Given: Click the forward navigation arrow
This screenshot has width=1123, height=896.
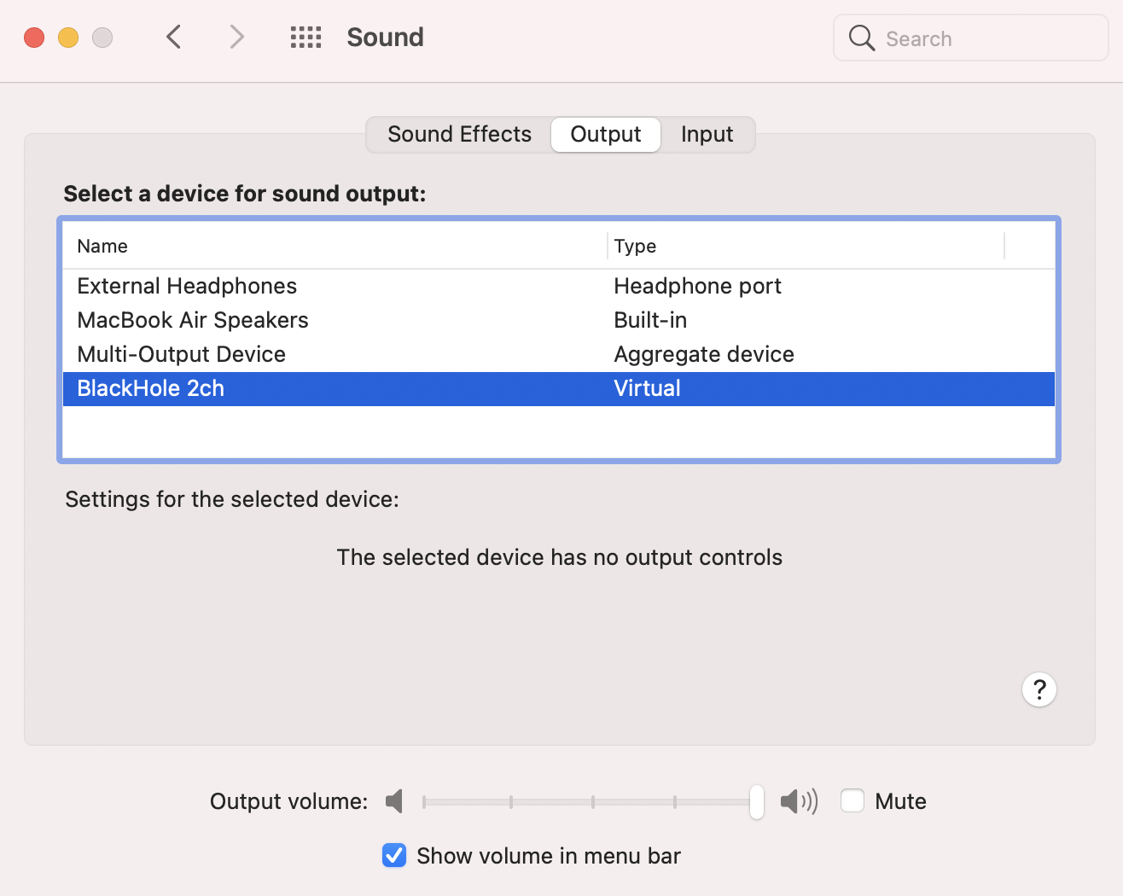Looking at the screenshot, I should click(236, 37).
